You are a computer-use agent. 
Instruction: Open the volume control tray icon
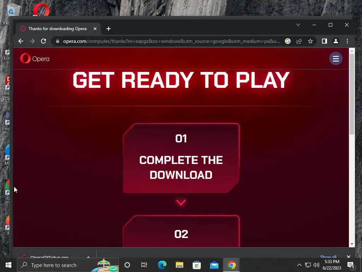coord(316,265)
